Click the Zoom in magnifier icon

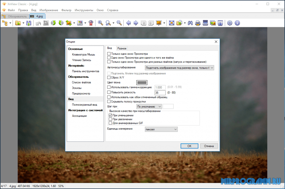click(x=100, y=23)
